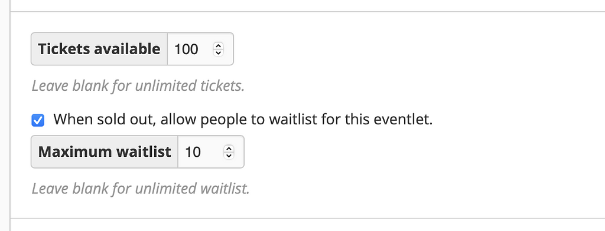The height and width of the screenshot is (231, 605).
Task: Click the value 100 in tickets field
Action: coord(186,49)
